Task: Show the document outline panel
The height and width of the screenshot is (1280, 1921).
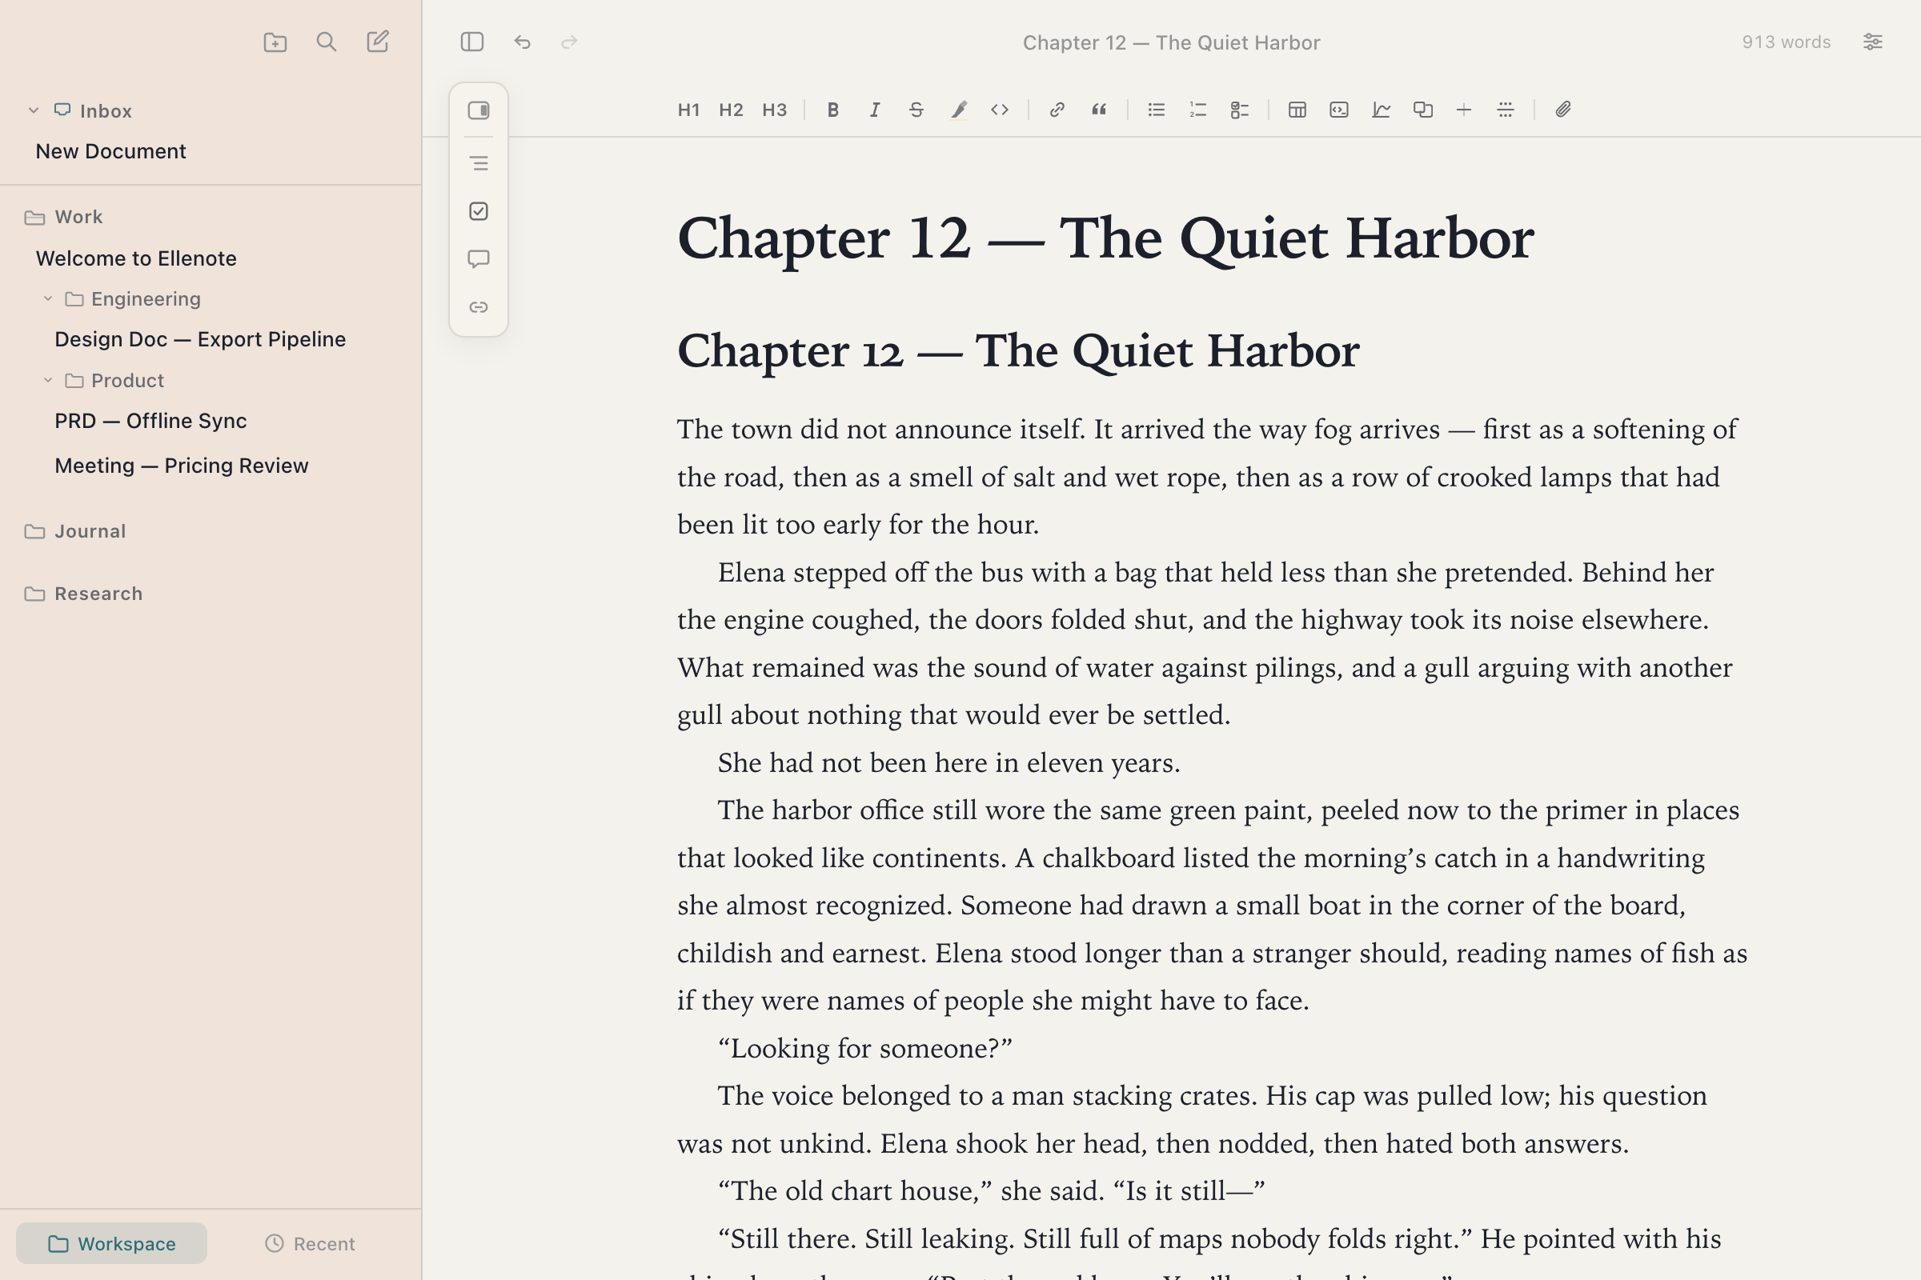Action: [479, 164]
